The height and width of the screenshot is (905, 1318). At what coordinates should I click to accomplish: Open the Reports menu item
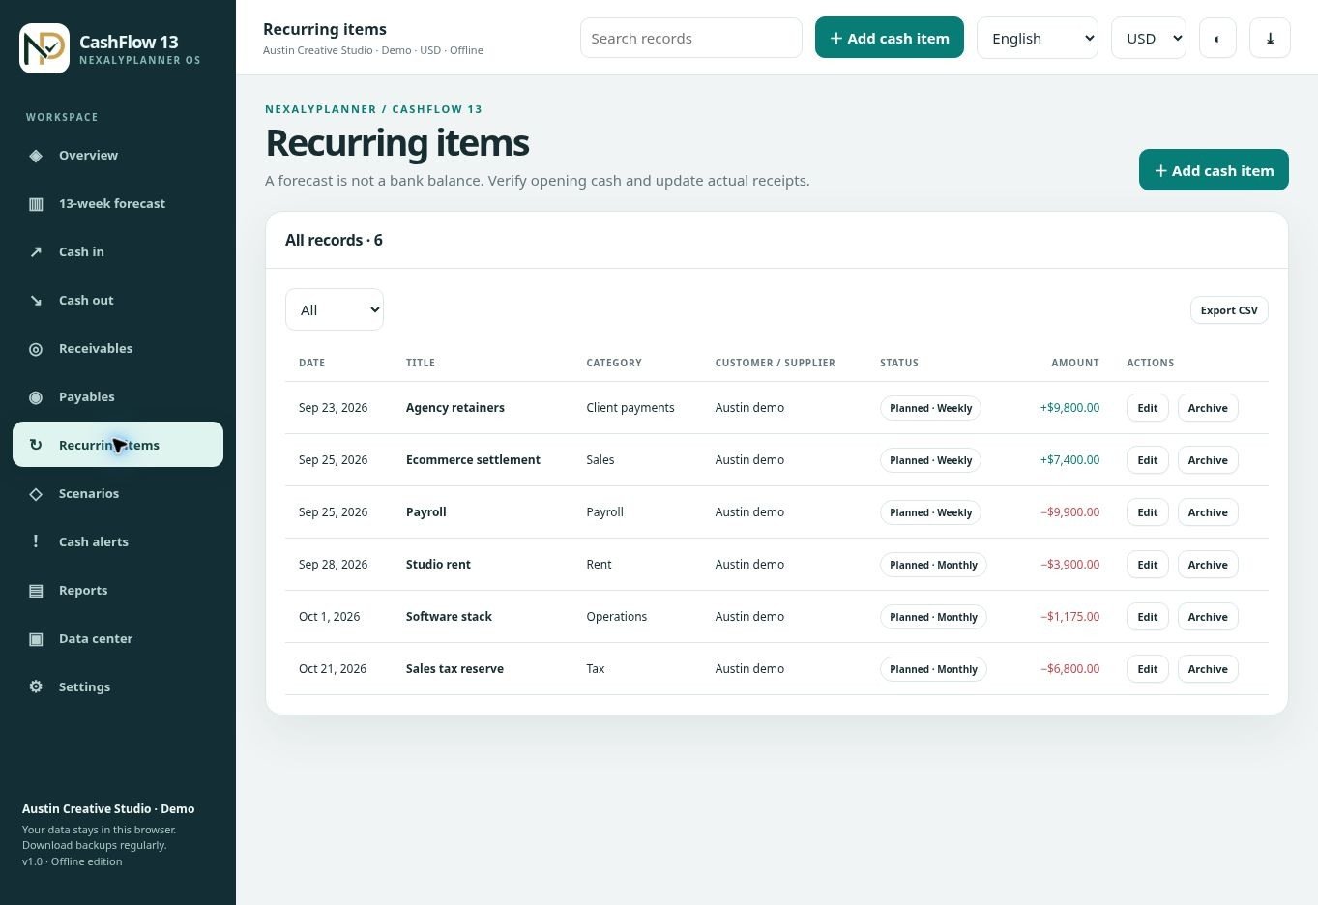[118, 590]
